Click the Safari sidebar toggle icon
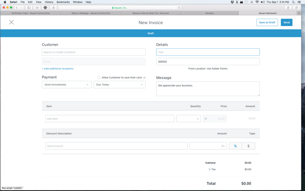Viewport: 305px width, 191px height. click(x=29, y=8)
